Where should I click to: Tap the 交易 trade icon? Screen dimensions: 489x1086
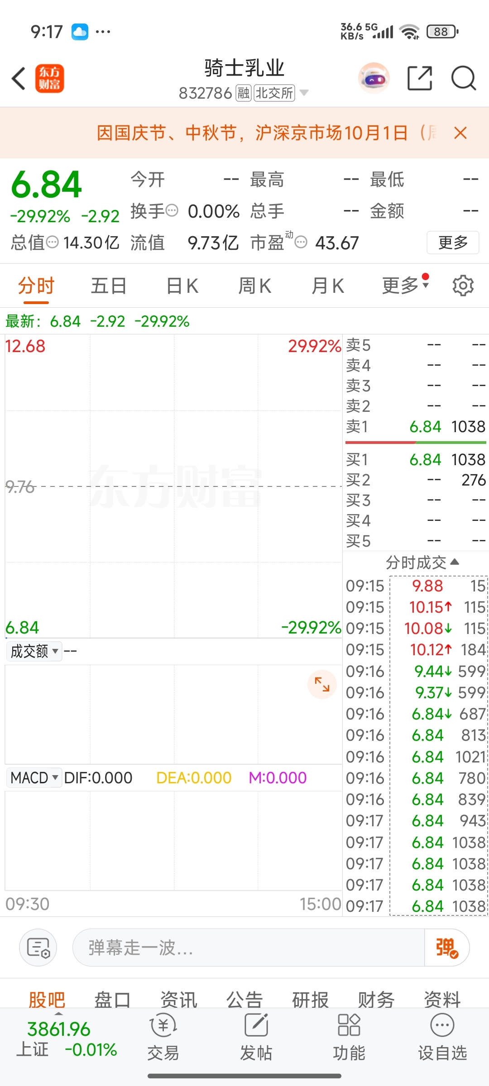[x=163, y=1037]
